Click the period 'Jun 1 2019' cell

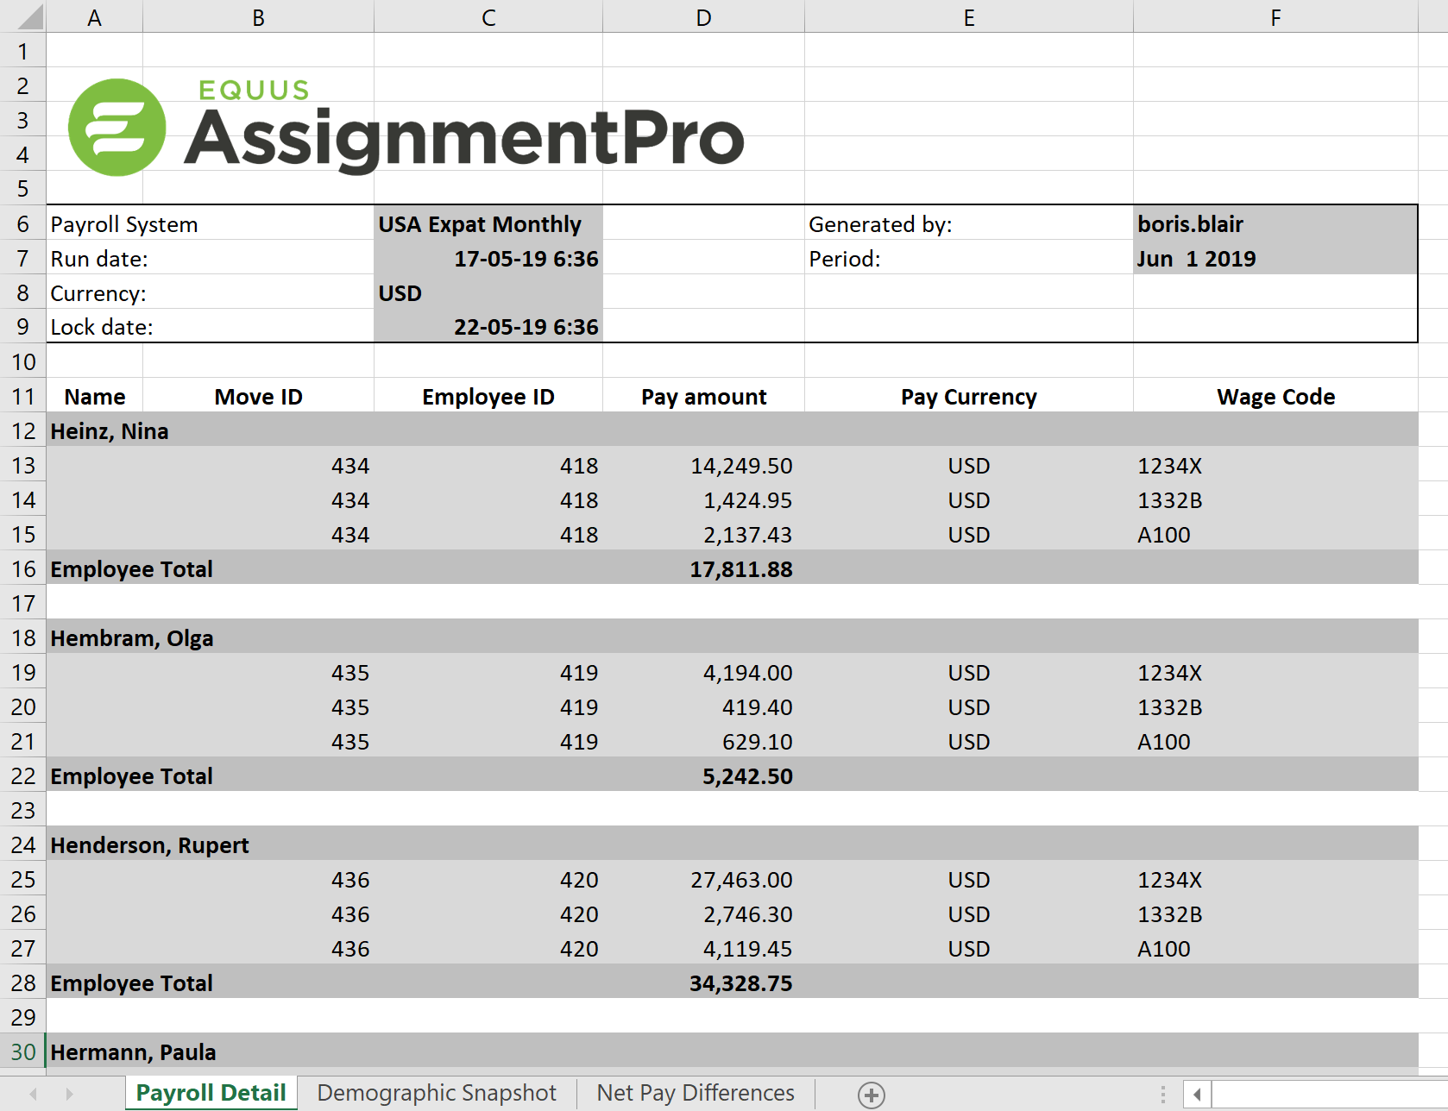[x=1275, y=258]
